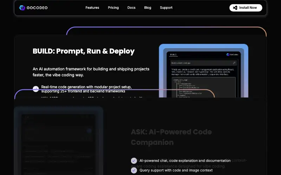Click the GoCodeo logo icon

coord(22,8)
